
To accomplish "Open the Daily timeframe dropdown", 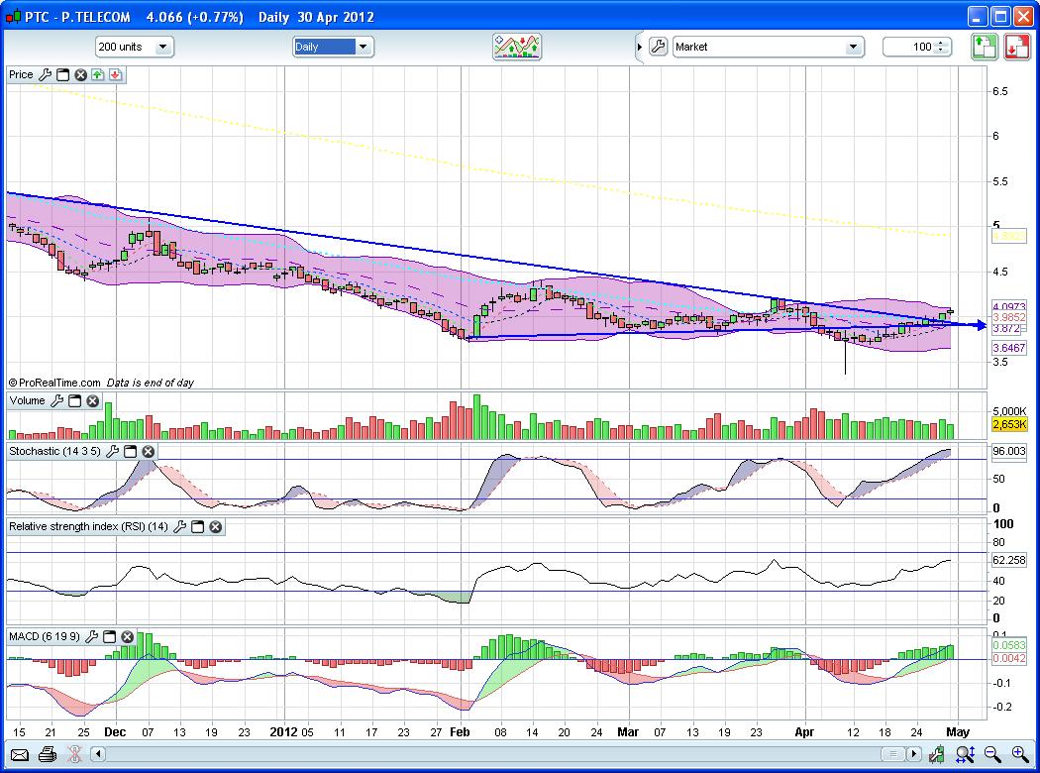I will [x=334, y=48].
